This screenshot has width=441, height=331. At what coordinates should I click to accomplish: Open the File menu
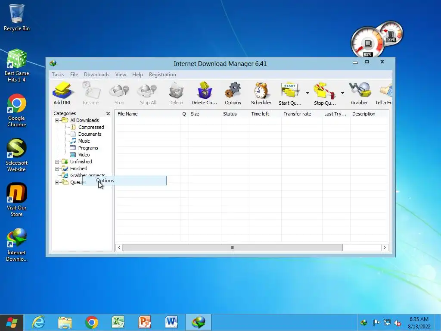point(74,75)
